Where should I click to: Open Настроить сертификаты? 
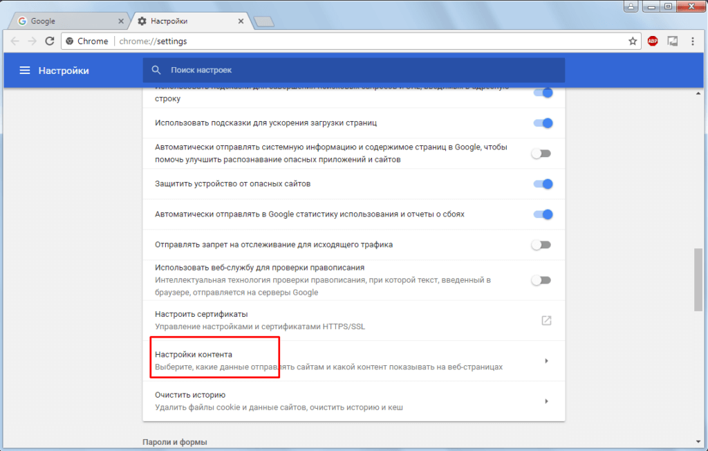tap(353, 320)
